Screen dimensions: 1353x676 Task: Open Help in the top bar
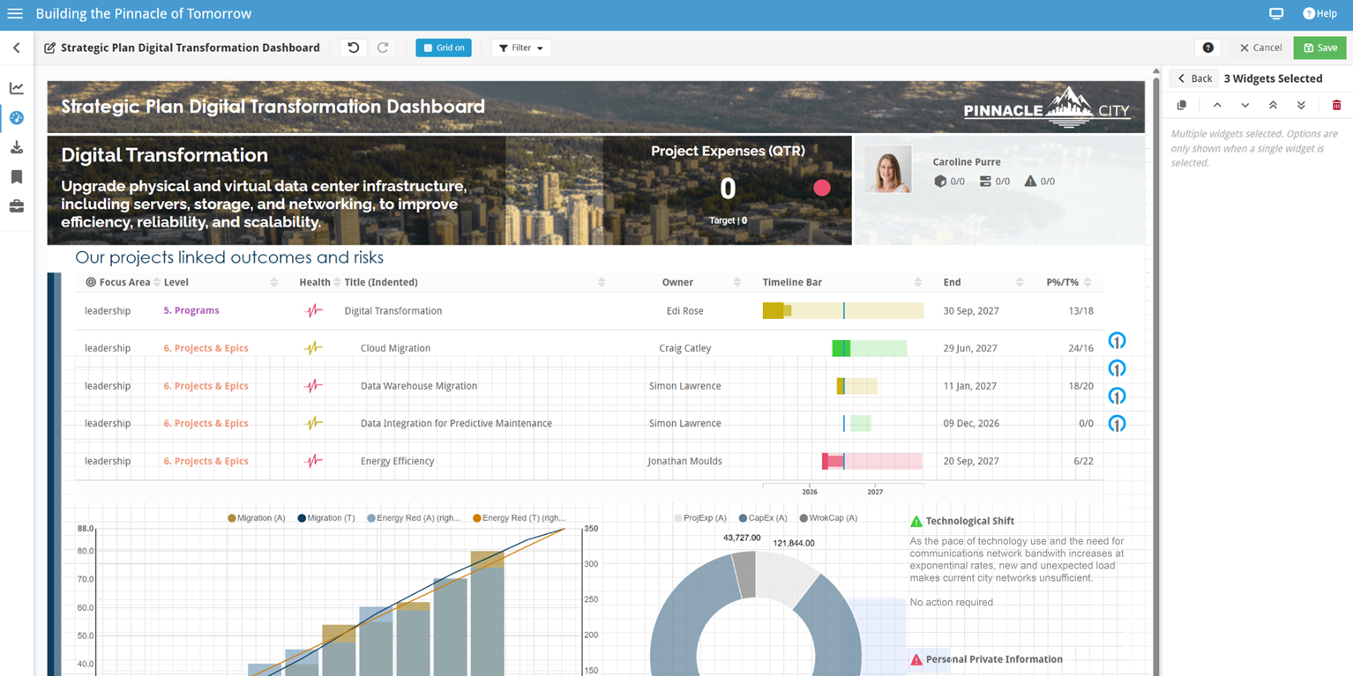tap(1320, 14)
